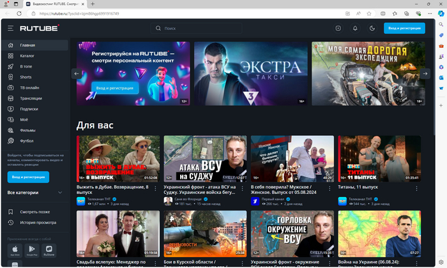Open Моя самая дорогая экспедиция banner
This screenshot has width=447, height=268.
click(x=368, y=73)
